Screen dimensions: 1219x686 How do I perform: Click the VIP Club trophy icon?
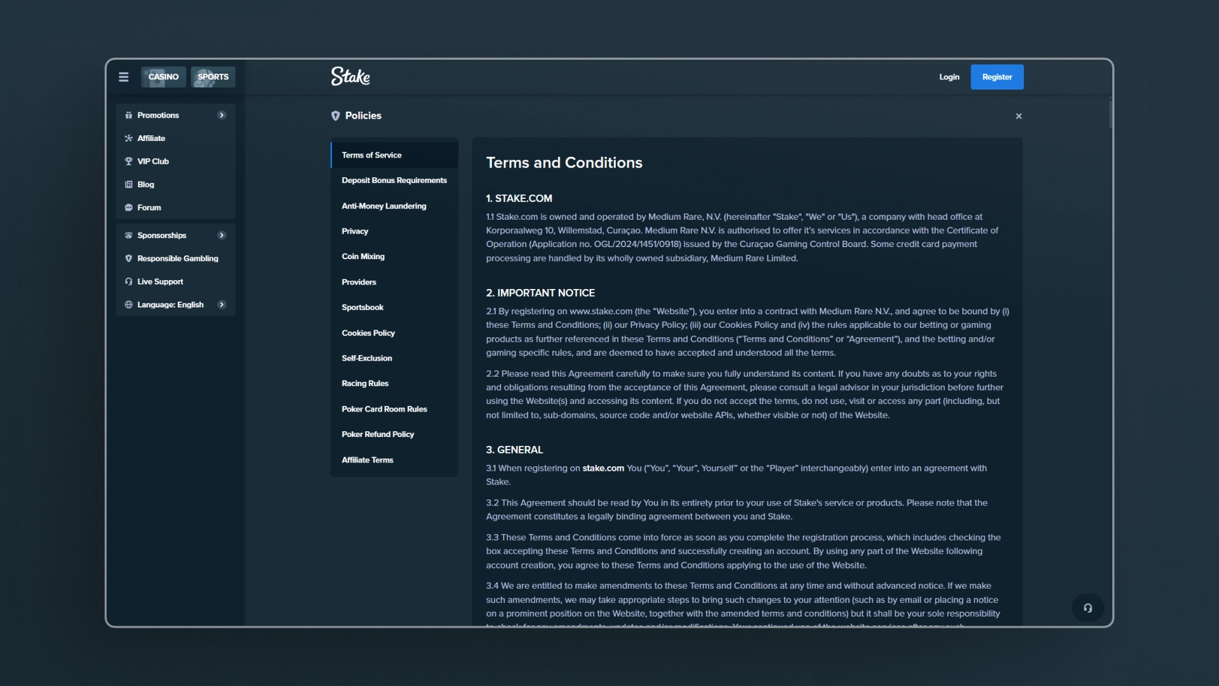pyautogui.click(x=129, y=161)
